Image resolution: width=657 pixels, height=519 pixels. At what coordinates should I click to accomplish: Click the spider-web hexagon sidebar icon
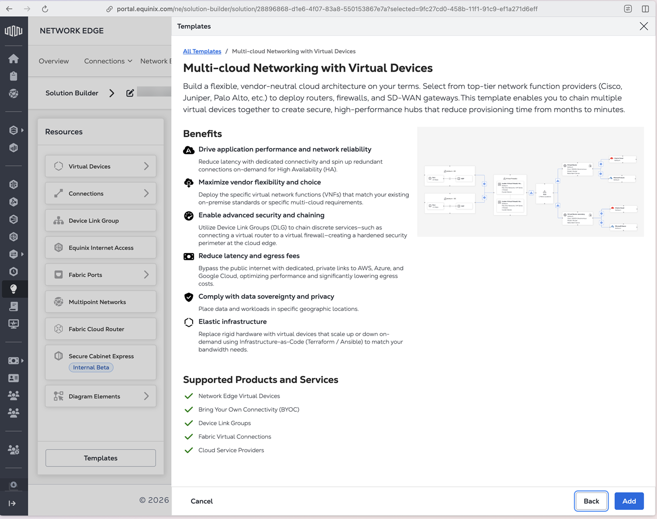pos(14,184)
